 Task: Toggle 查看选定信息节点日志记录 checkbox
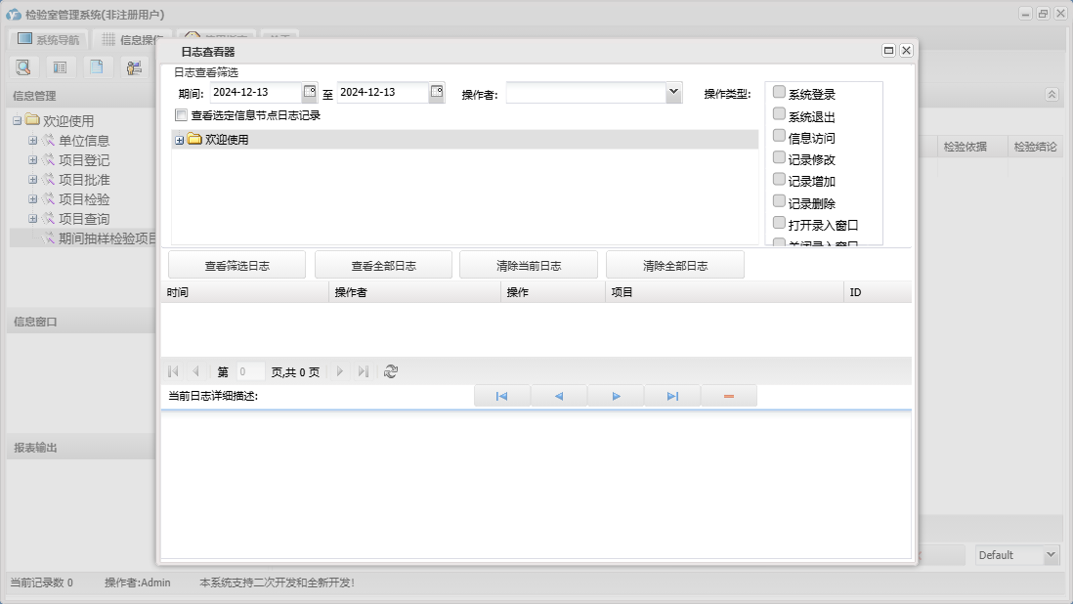coord(181,115)
